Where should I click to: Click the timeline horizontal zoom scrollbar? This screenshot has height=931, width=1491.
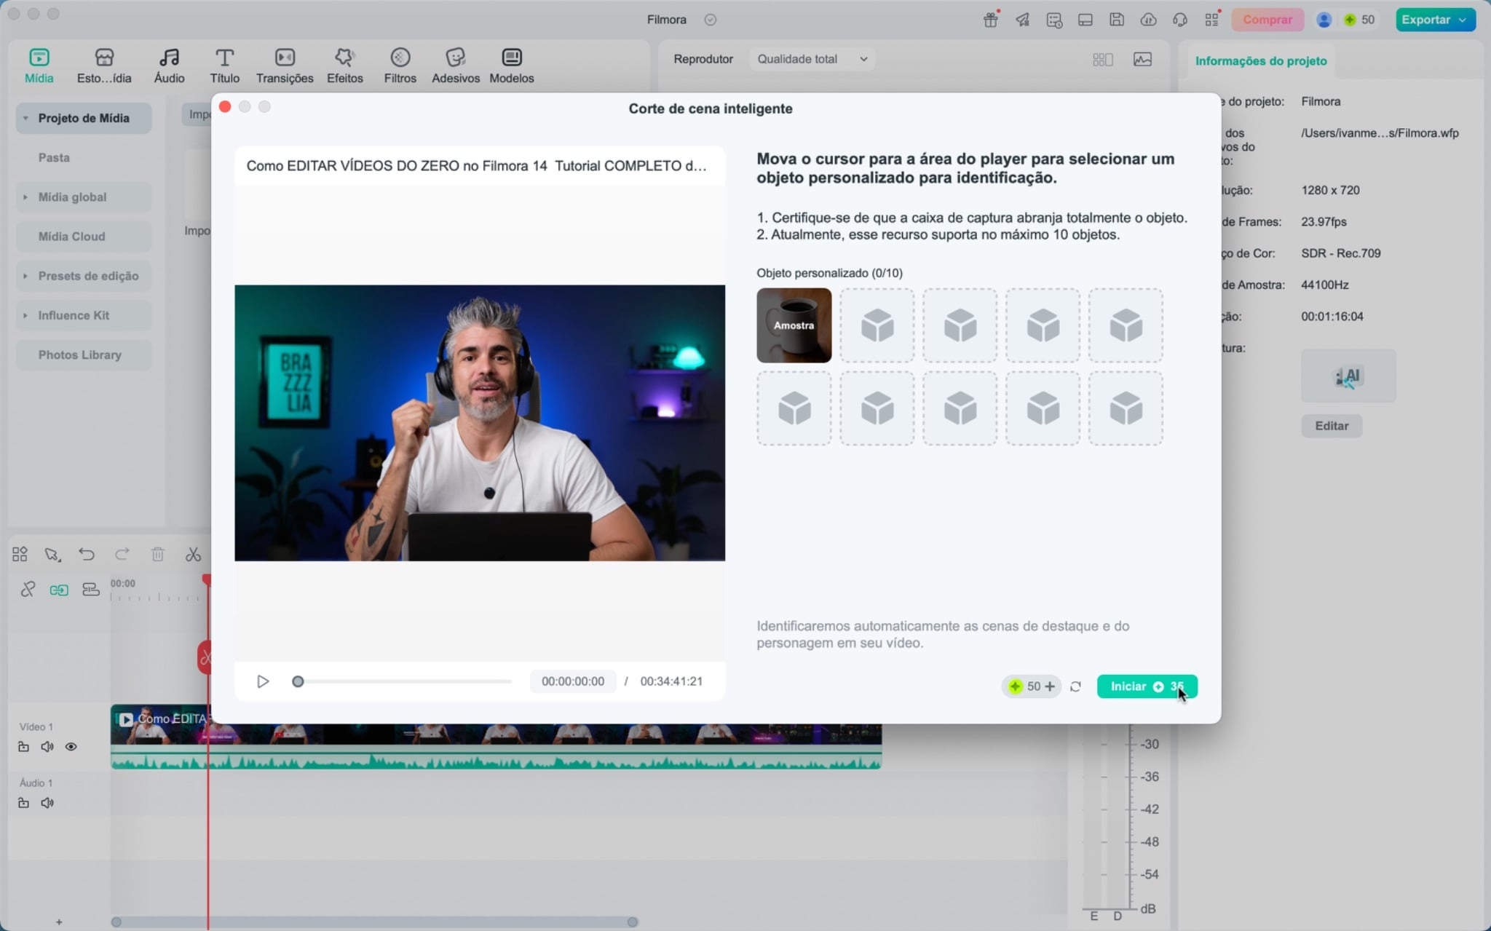(x=374, y=922)
